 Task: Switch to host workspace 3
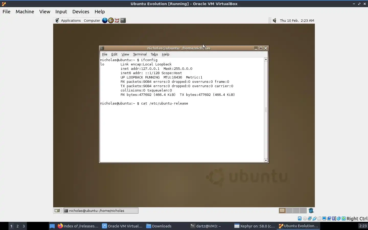click(24, 226)
